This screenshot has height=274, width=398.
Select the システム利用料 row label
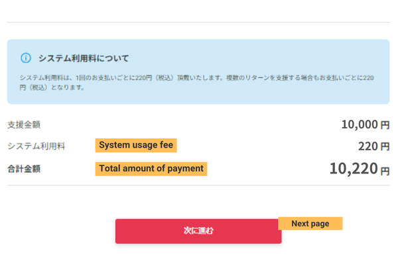pyautogui.click(x=36, y=146)
